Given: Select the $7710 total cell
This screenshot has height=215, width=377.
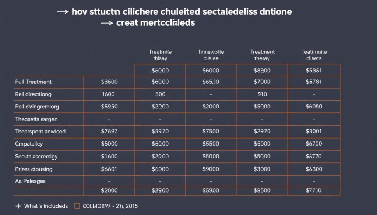Looking at the screenshot, I should pos(314,191).
